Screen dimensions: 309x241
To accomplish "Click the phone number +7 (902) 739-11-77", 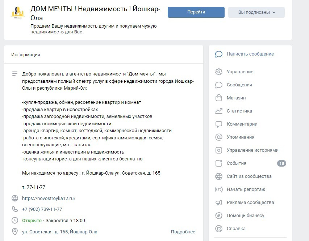I will click(x=42, y=209).
